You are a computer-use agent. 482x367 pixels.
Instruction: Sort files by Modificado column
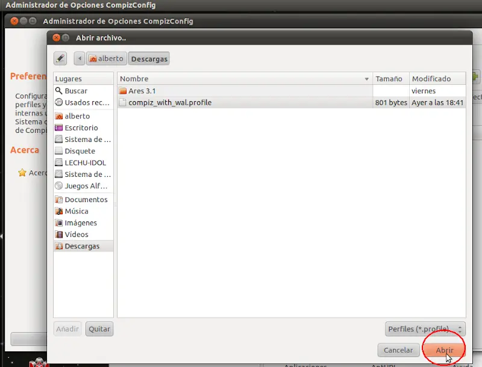coord(437,79)
